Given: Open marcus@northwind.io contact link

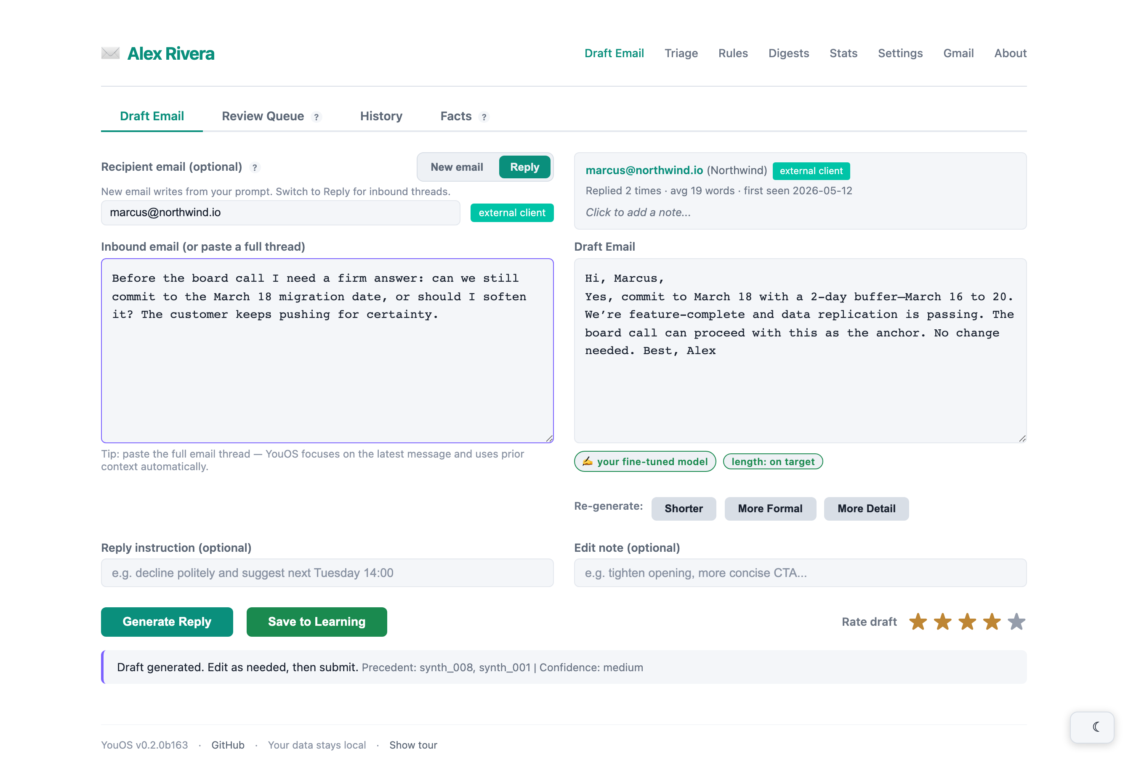Looking at the screenshot, I should 644,170.
